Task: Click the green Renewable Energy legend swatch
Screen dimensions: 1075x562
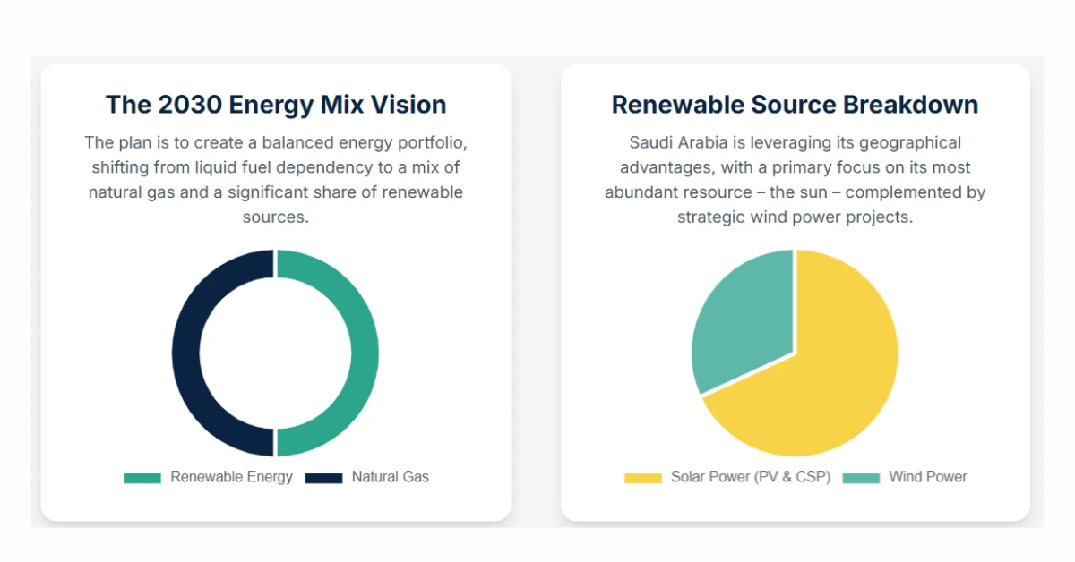Action: click(142, 478)
